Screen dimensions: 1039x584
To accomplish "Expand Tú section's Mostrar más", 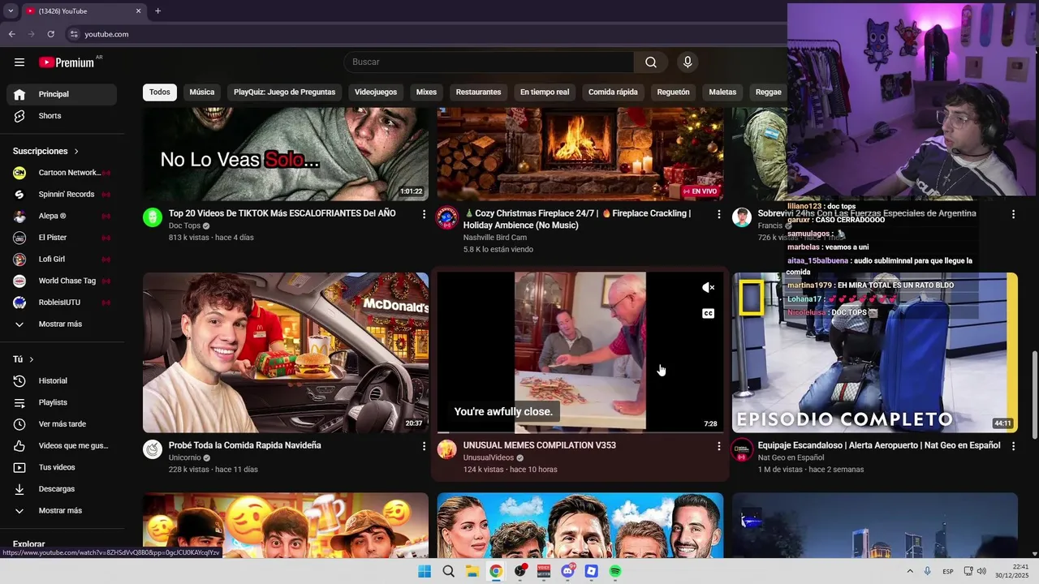I will tap(62, 511).
